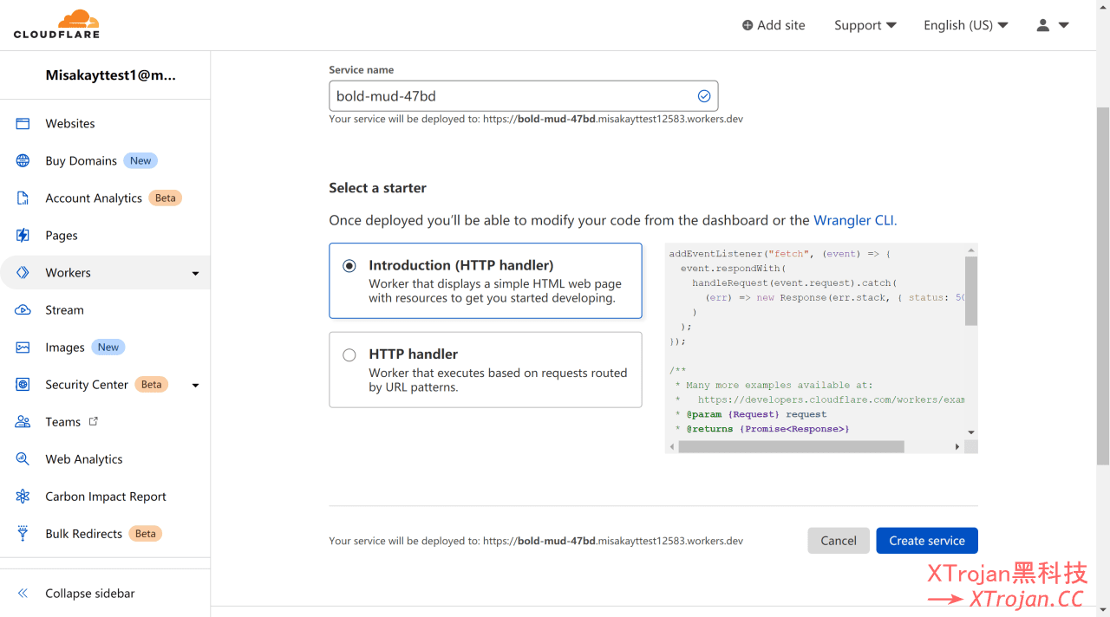Click the Workers diamond icon
Screen dimensions: 1110x617
(23, 273)
